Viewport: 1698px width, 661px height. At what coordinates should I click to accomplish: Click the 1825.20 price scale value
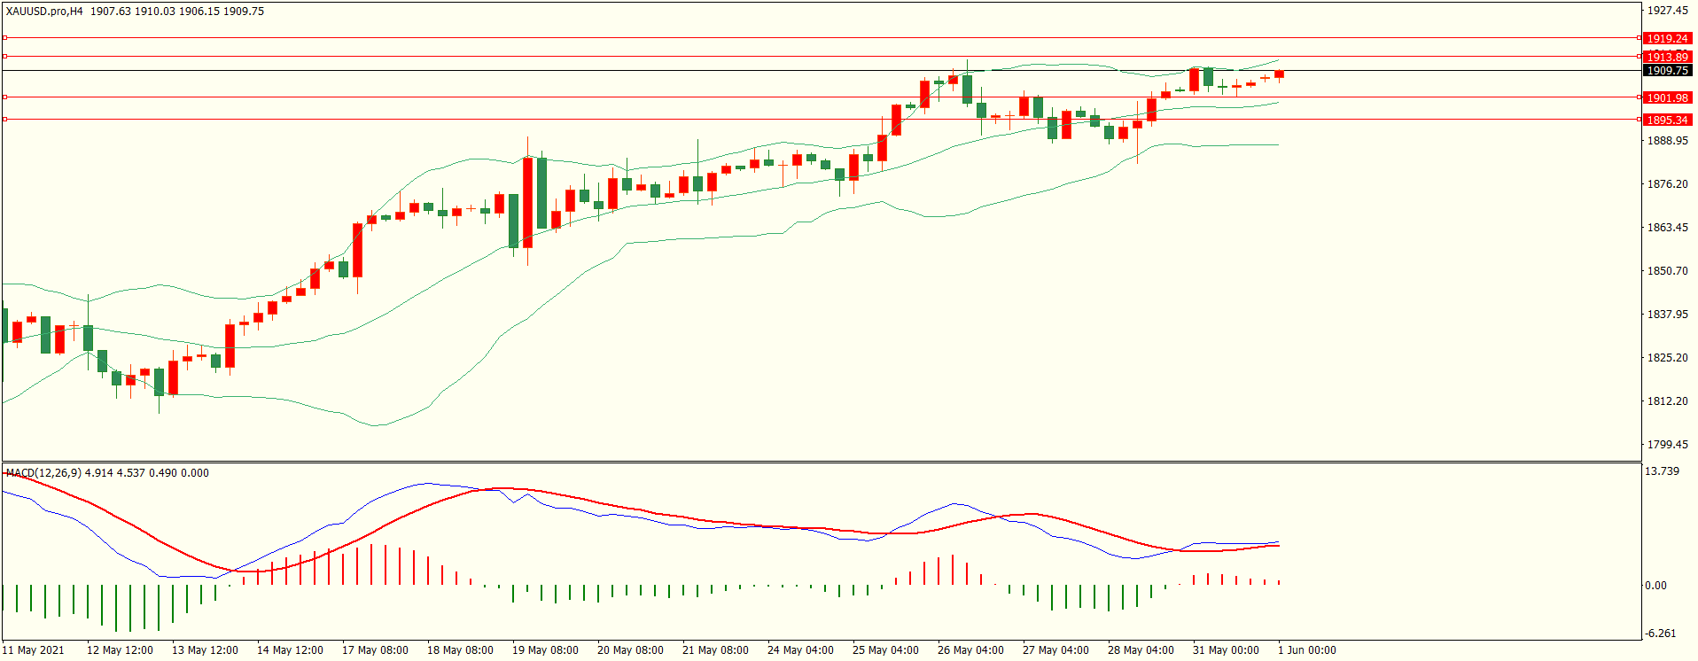[x=1667, y=358]
